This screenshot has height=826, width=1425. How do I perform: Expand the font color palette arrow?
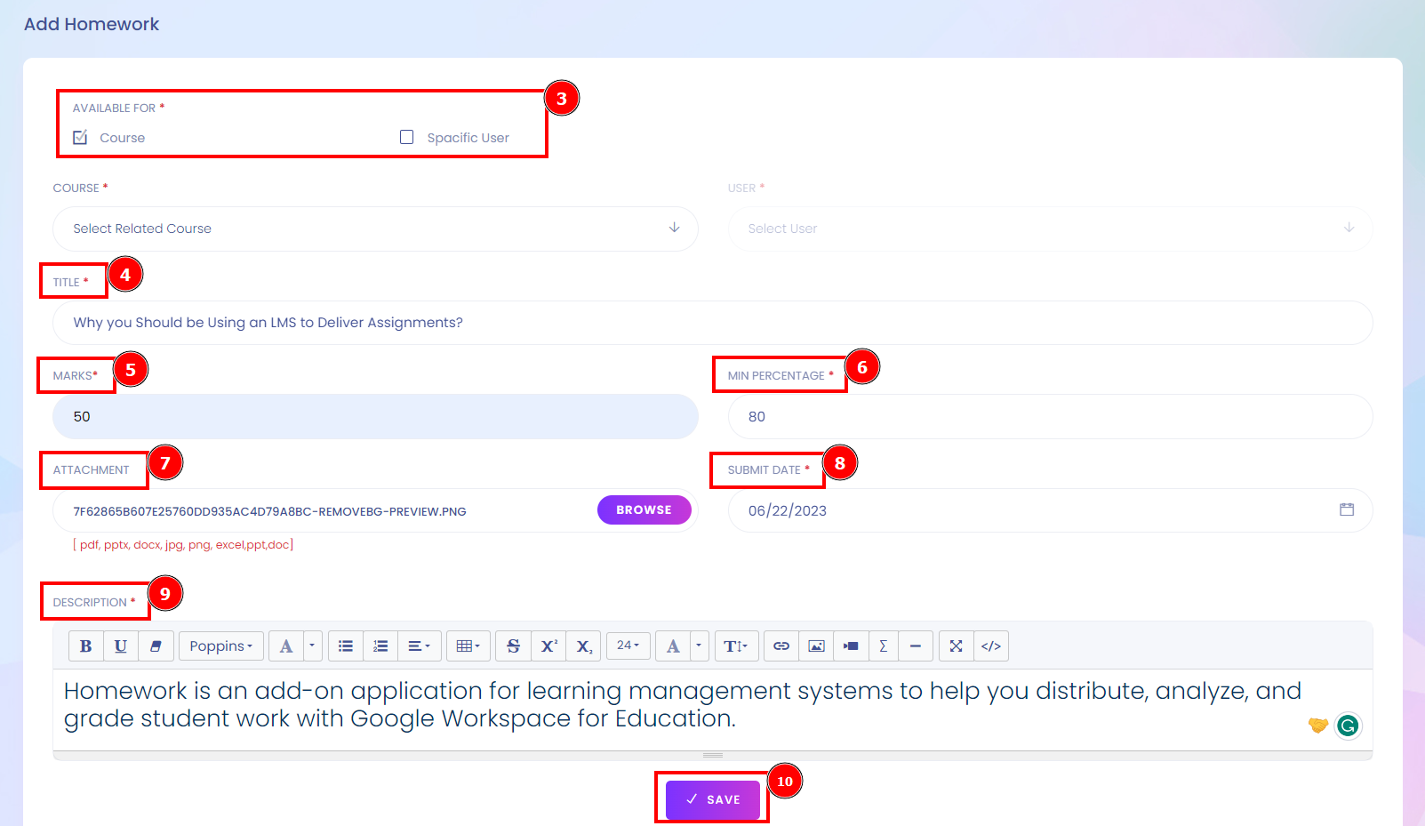pyautogui.click(x=313, y=646)
